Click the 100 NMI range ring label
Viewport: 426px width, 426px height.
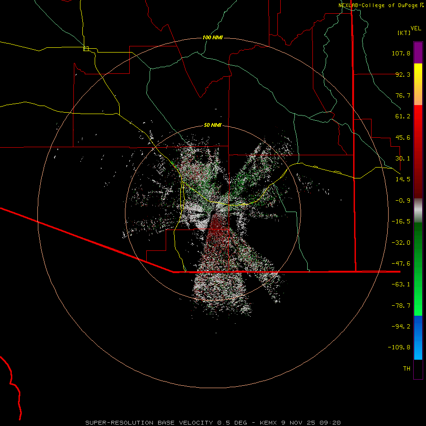pyautogui.click(x=213, y=37)
